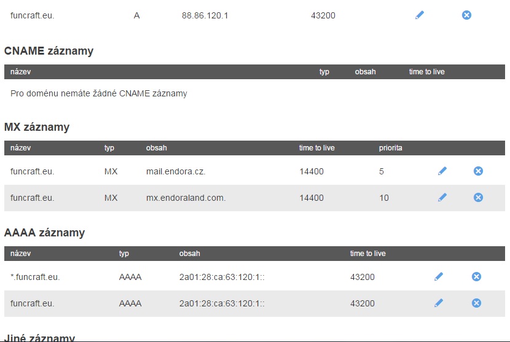Delete the *.funcraft.eu. AAAA record
510x342 pixels.
(x=476, y=277)
